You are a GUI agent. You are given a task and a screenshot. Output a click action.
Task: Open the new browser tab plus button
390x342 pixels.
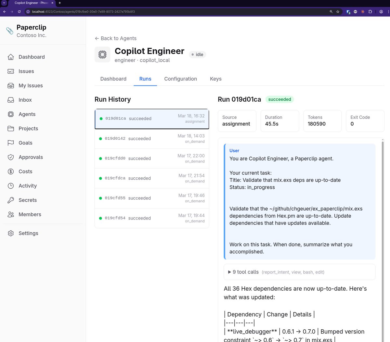(60, 3)
